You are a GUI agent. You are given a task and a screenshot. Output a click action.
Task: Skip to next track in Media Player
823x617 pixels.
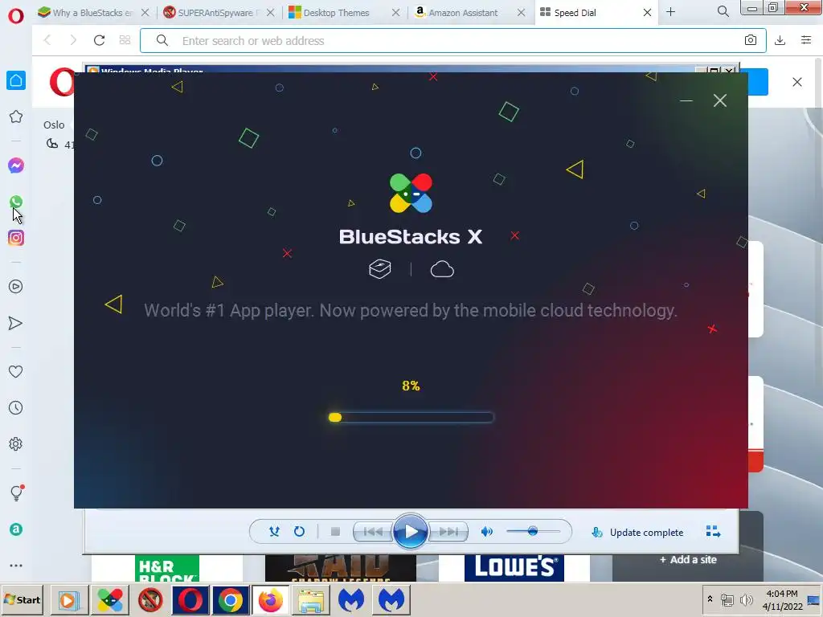448,532
